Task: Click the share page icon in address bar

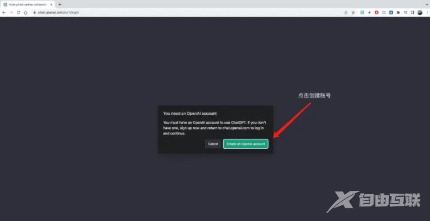Action: click(x=346, y=13)
